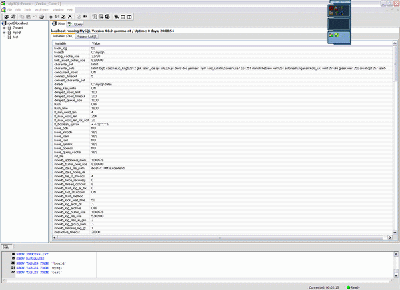Click the MySQL-Front application icon in the title bar

[3, 3]
